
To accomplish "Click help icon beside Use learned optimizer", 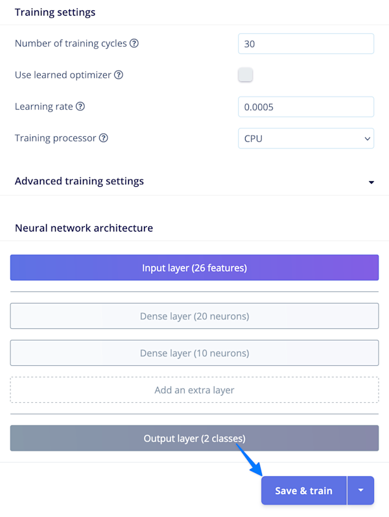I will [x=119, y=75].
